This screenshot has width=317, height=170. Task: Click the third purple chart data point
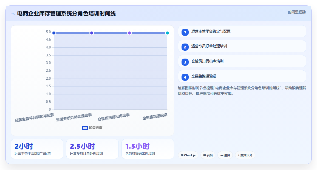[x=129, y=33]
